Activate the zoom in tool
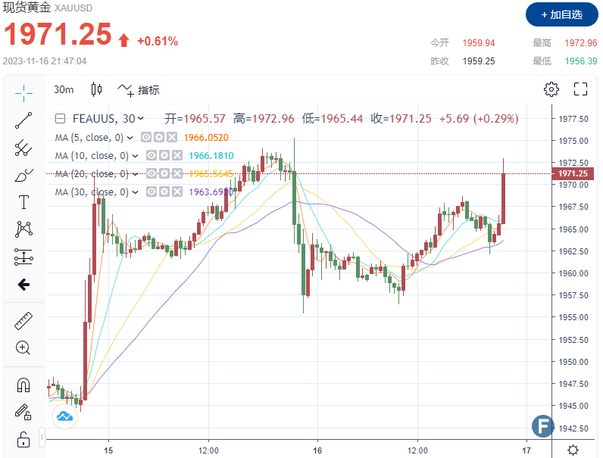Image resolution: width=603 pixels, height=458 pixels. (x=23, y=348)
